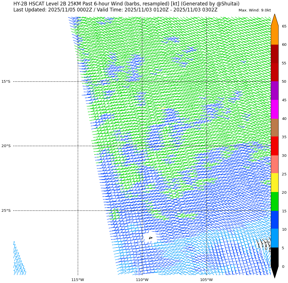Select the purple 45–50 kt colorbar segment

[x=274, y=91]
